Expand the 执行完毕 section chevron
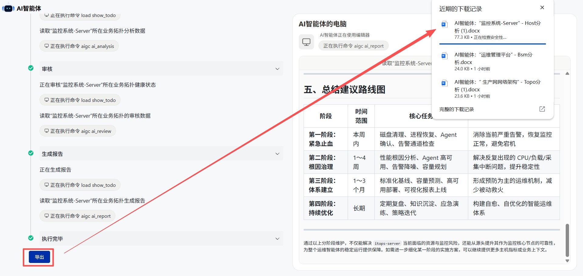This screenshot has height=276, width=583. [x=277, y=239]
